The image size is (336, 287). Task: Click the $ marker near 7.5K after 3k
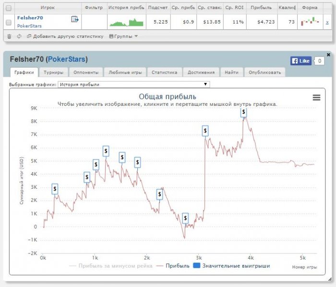[x=205, y=131]
